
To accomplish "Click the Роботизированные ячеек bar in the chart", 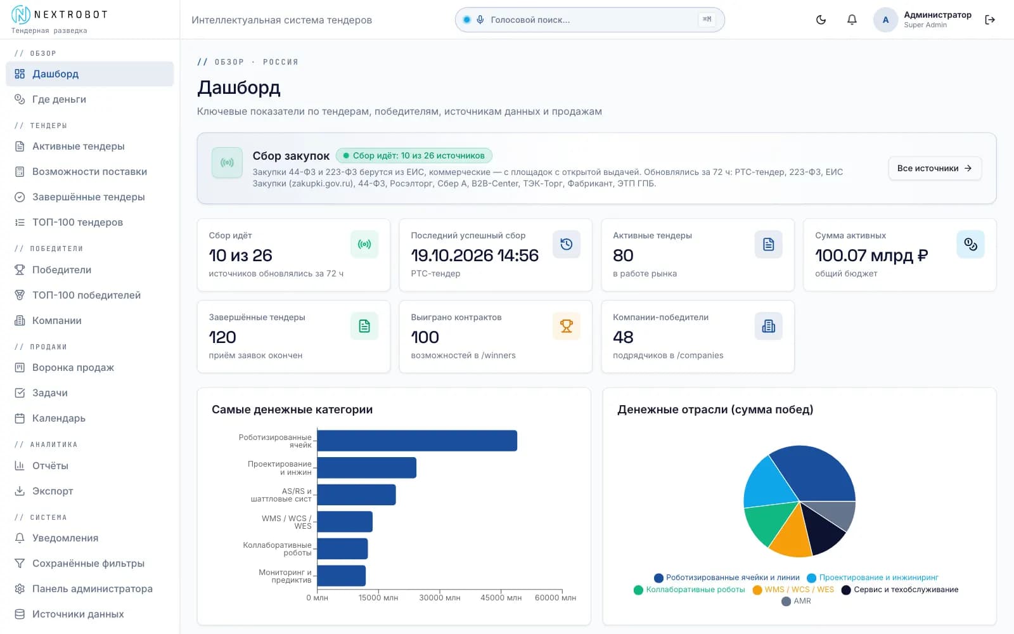I will pyautogui.click(x=417, y=441).
